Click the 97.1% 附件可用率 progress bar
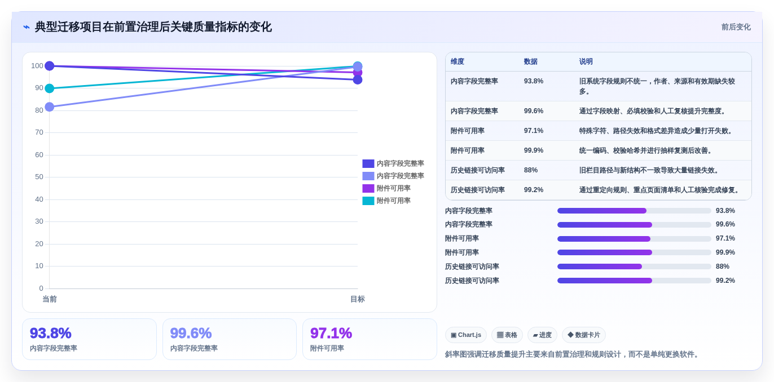This screenshot has width=774, height=382. (x=634, y=238)
